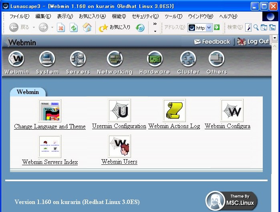Click the Lunascape title bar application icon
The width and height of the screenshot is (280, 212).
(x=6, y=6)
